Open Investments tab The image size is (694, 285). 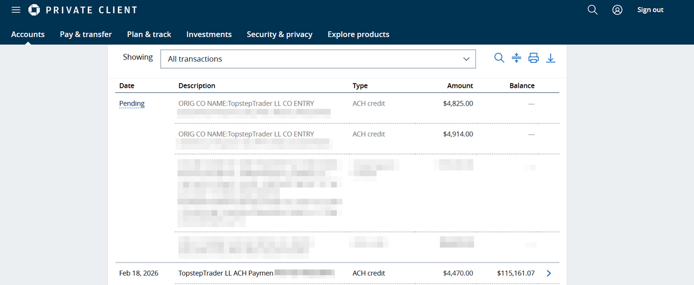click(x=209, y=34)
